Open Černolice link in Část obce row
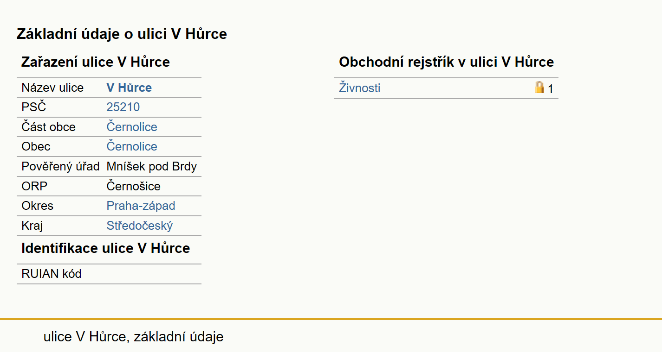The height and width of the screenshot is (352, 662). point(132,127)
